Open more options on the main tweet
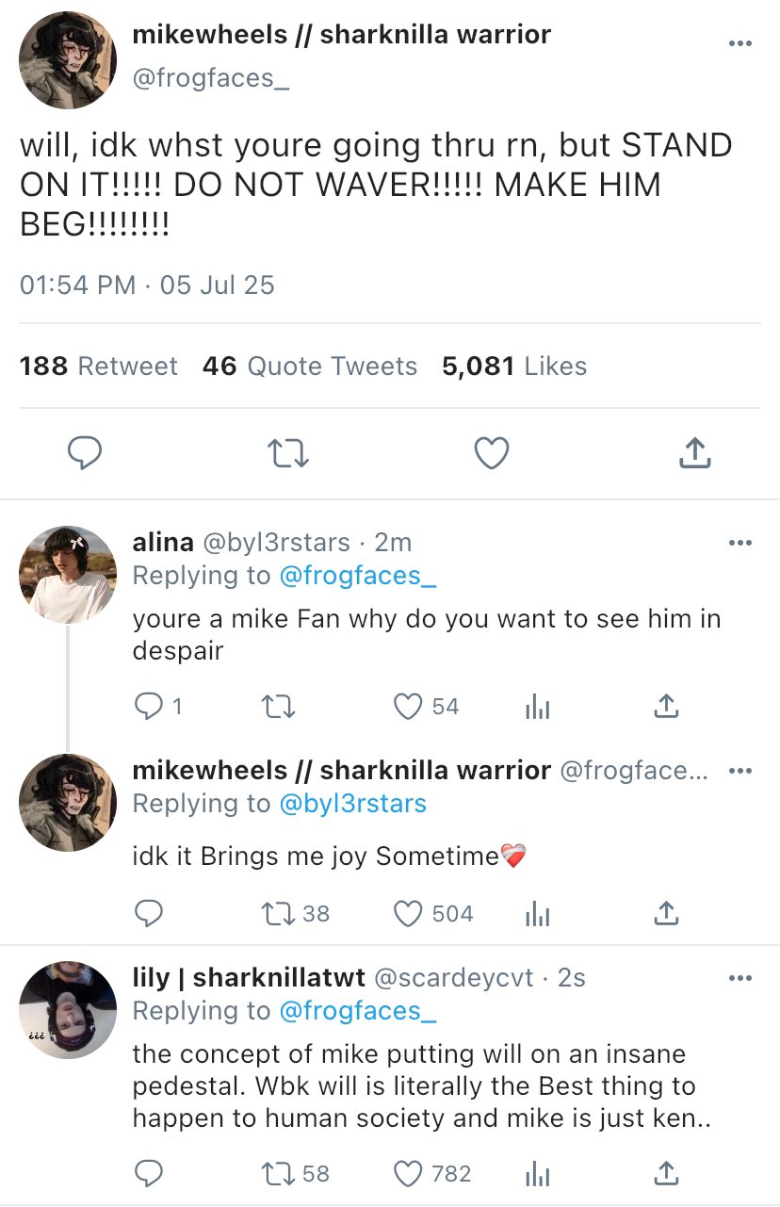The height and width of the screenshot is (1207, 780). (740, 43)
